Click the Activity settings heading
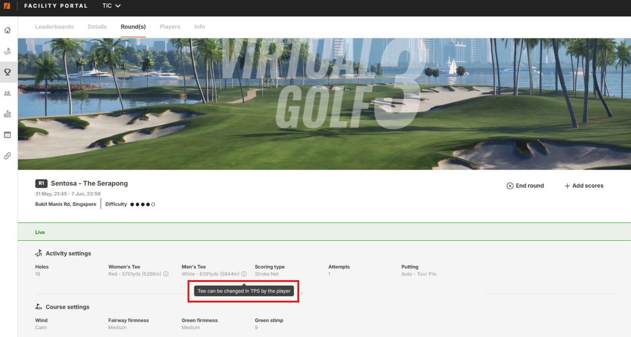 pos(68,254)
